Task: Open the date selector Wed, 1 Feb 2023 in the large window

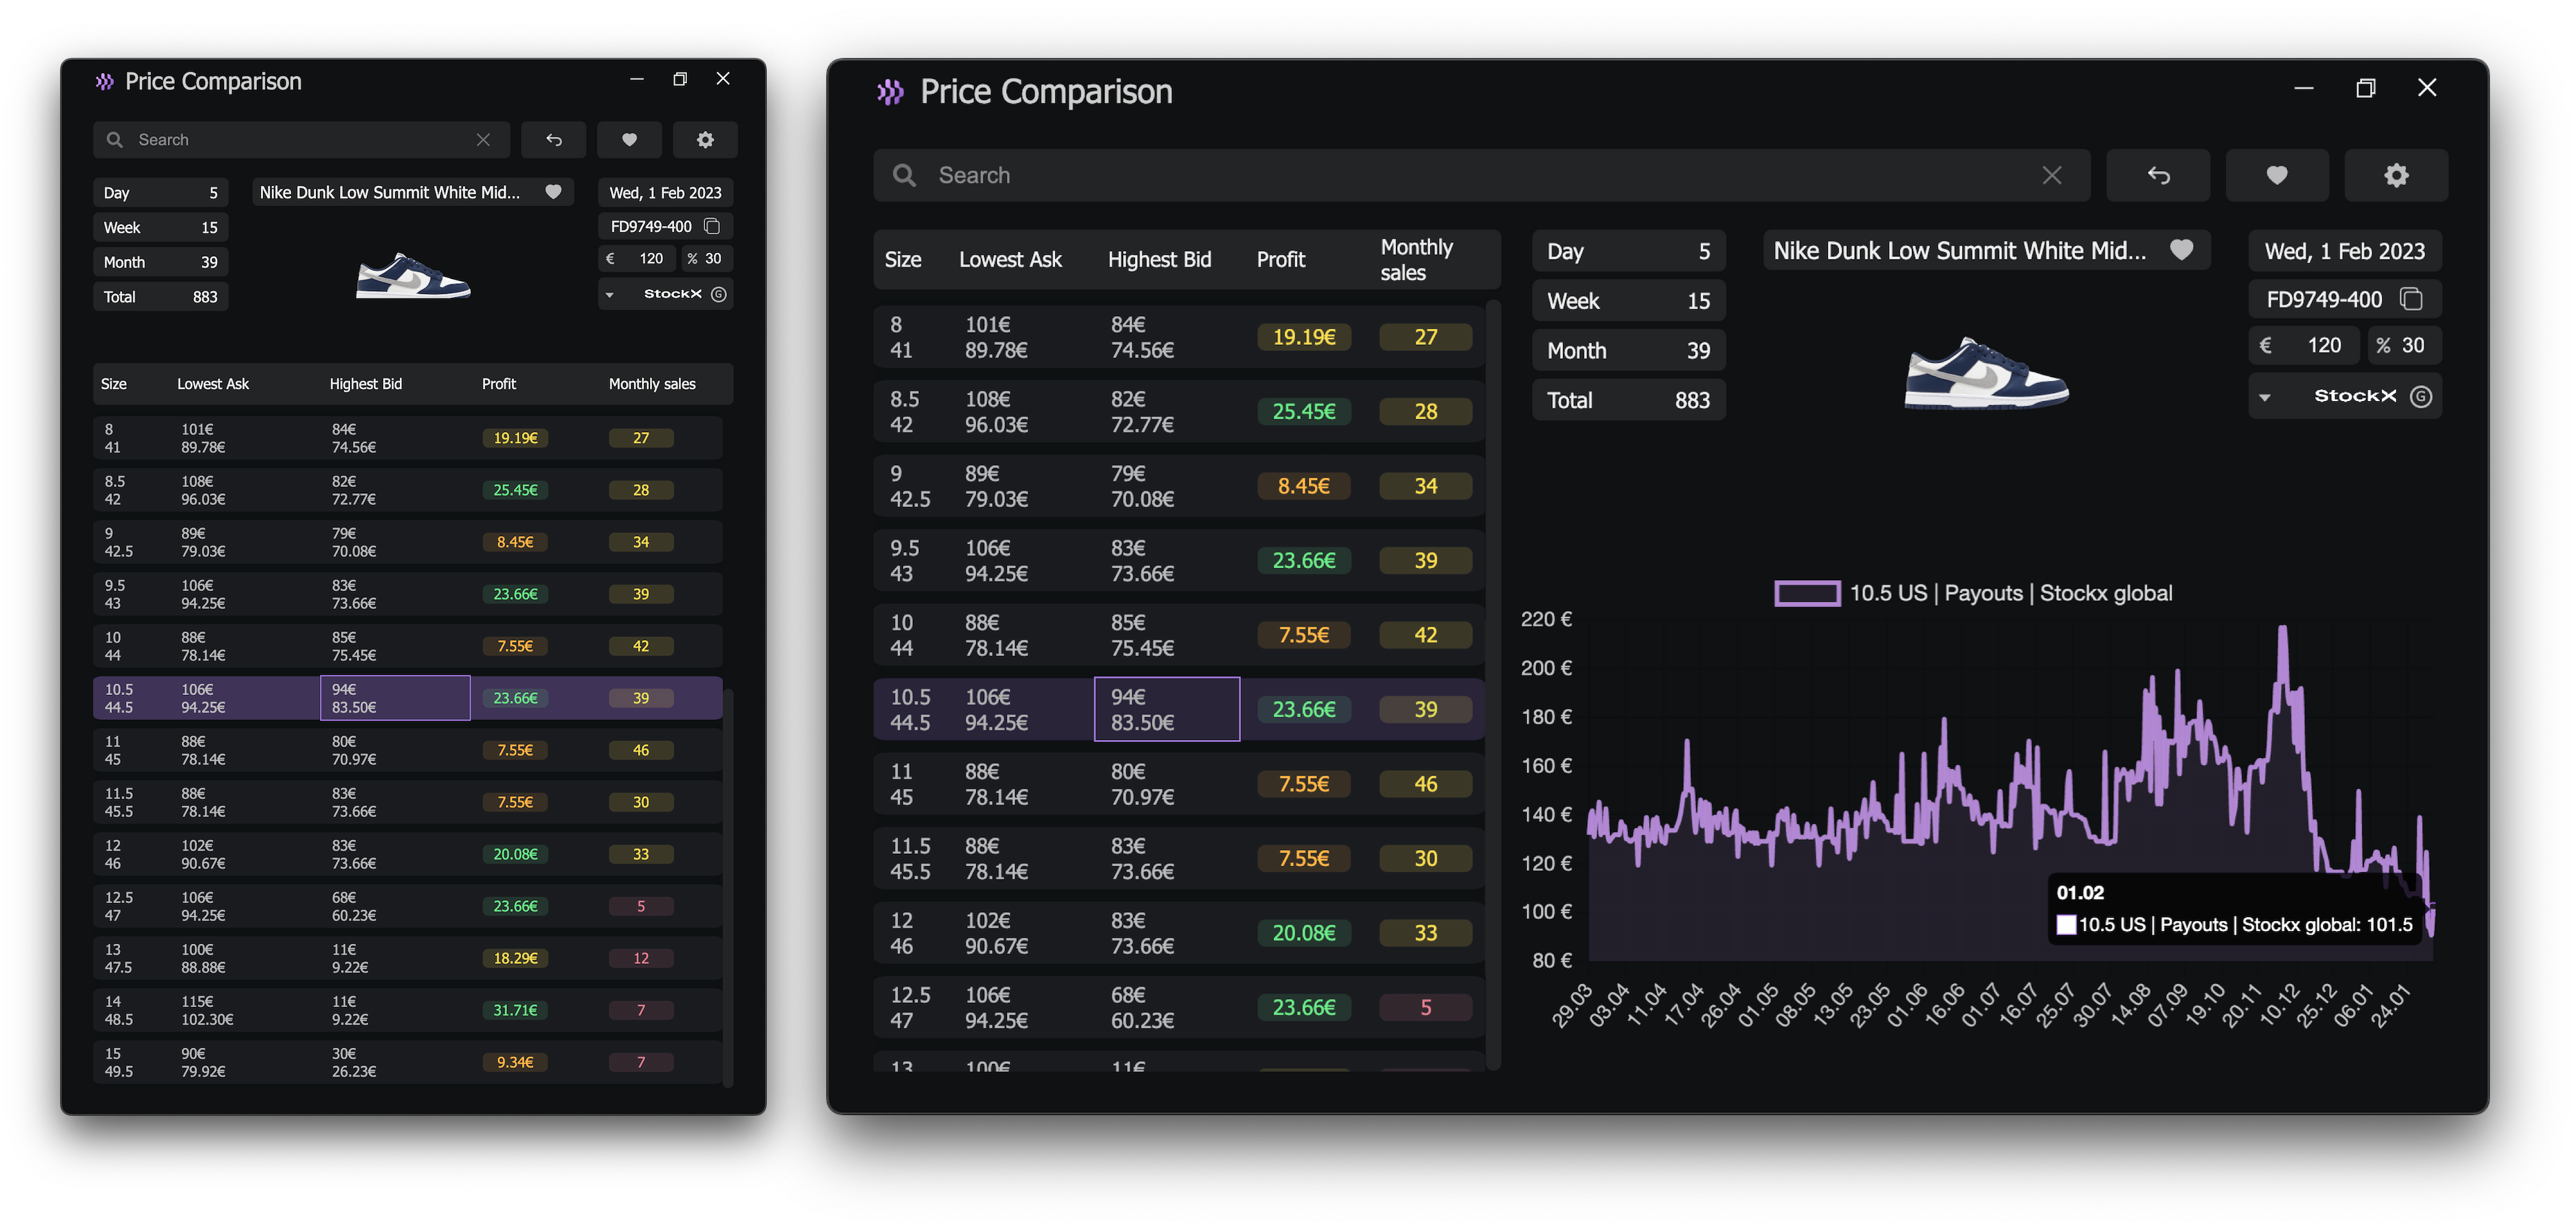Action: pos(2344,251)
